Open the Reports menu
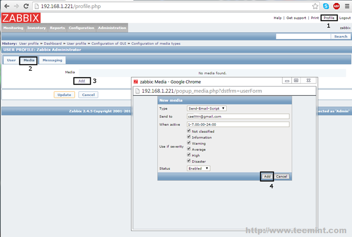This screenshot has height=237, width=352. click(57, 28)
